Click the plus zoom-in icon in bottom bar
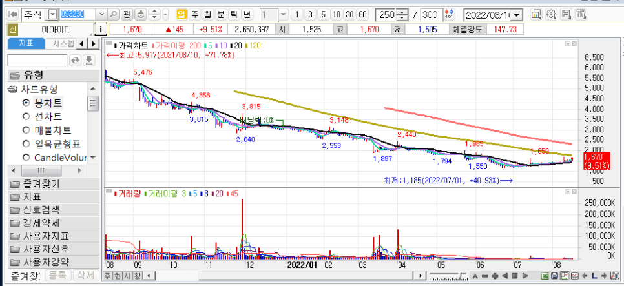The width and height of the screenshot is (624, 286). [x=495, y=276]
